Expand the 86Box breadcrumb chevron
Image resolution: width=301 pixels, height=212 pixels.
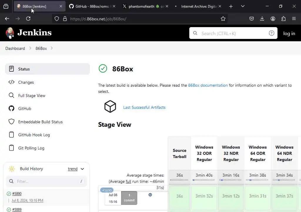coord(52,48)
